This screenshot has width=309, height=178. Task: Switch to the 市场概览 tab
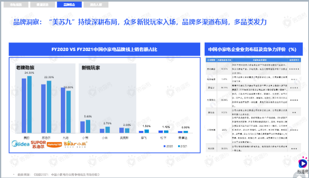(16, 4)
